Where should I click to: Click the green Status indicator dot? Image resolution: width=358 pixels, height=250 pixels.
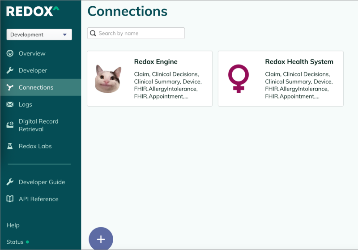point(27,242)
